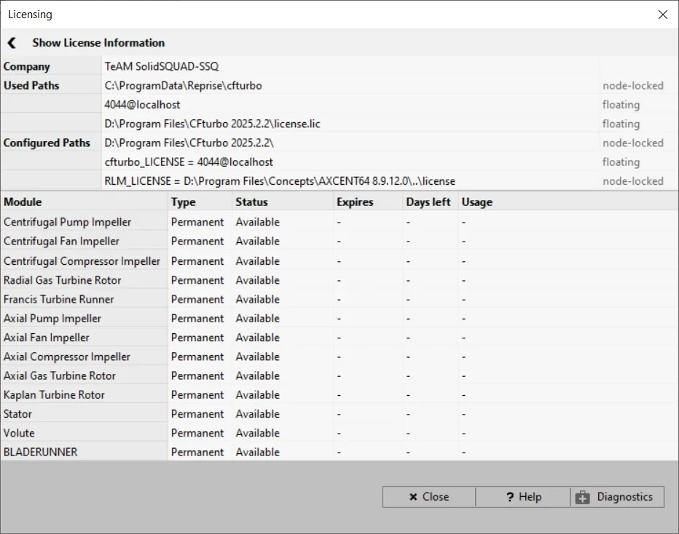The height and width of the screenshot is (534, 679).
Task: Click Show License Information heading
Action: pyautogui.click(x=98, y=43)
